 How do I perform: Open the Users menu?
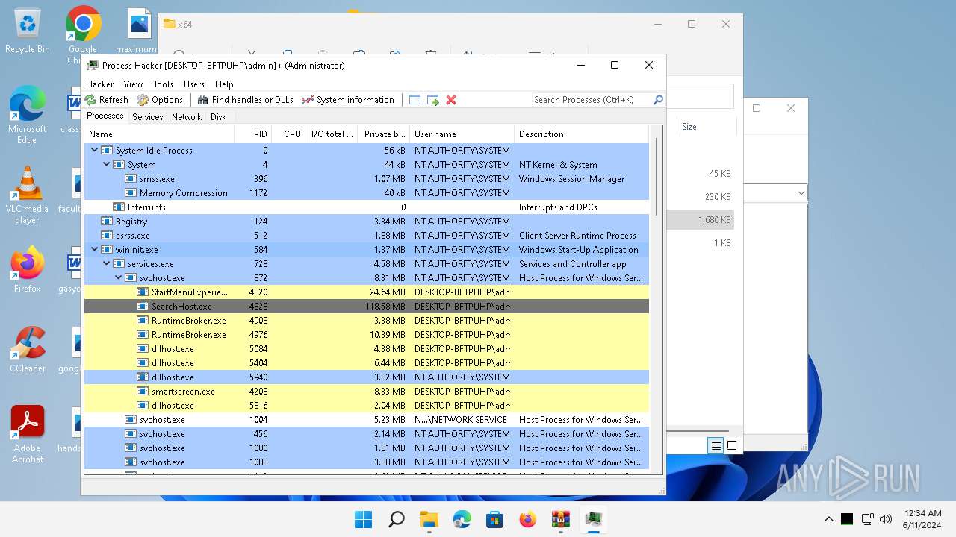click(x=194, y=84)
